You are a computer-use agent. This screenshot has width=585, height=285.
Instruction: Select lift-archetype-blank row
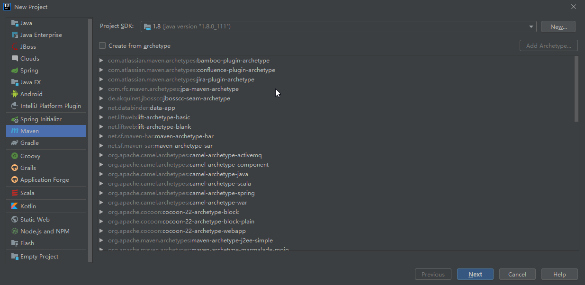point(336,127)
